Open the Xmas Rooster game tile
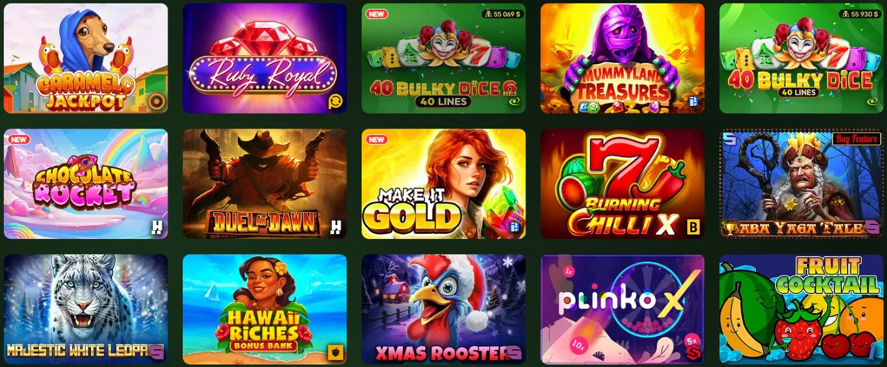 (x=443, y=309)
